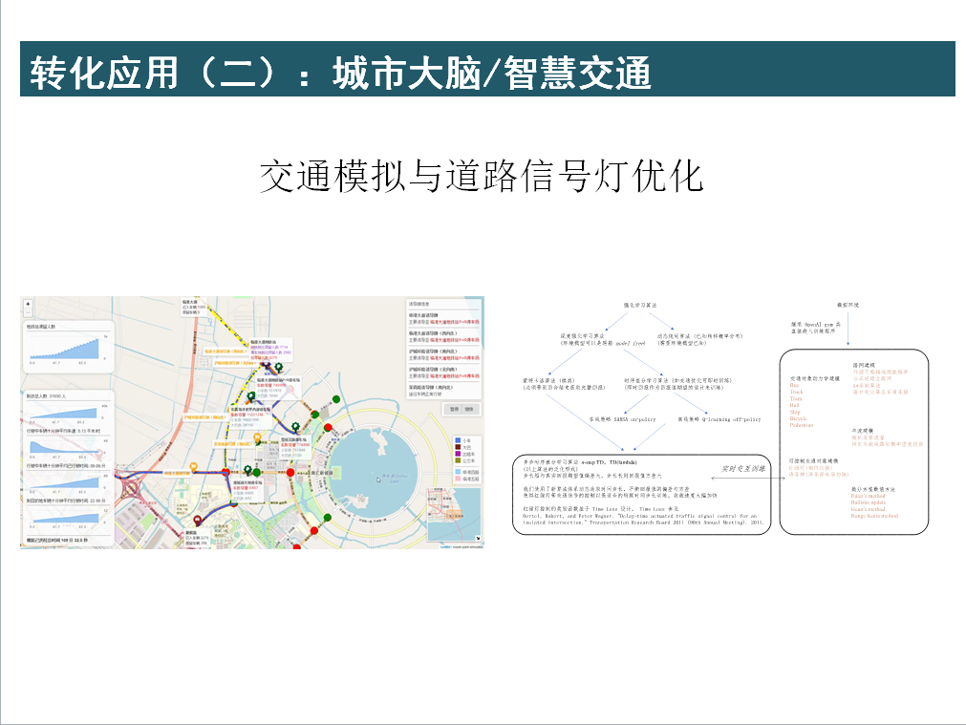Click the Euler's method text
The width and height of the screenshot is (966, 725).
pyautogui.click(x=868, y=496)
